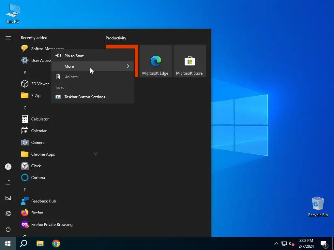The height and width of the screenshot is (250, 334).
Task: Launch Google Chrome from the taskbar
Action: pos(56,243)
